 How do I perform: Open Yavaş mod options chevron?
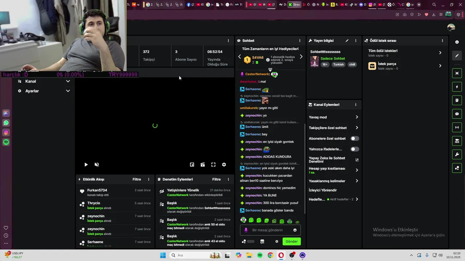click(357, 117)
